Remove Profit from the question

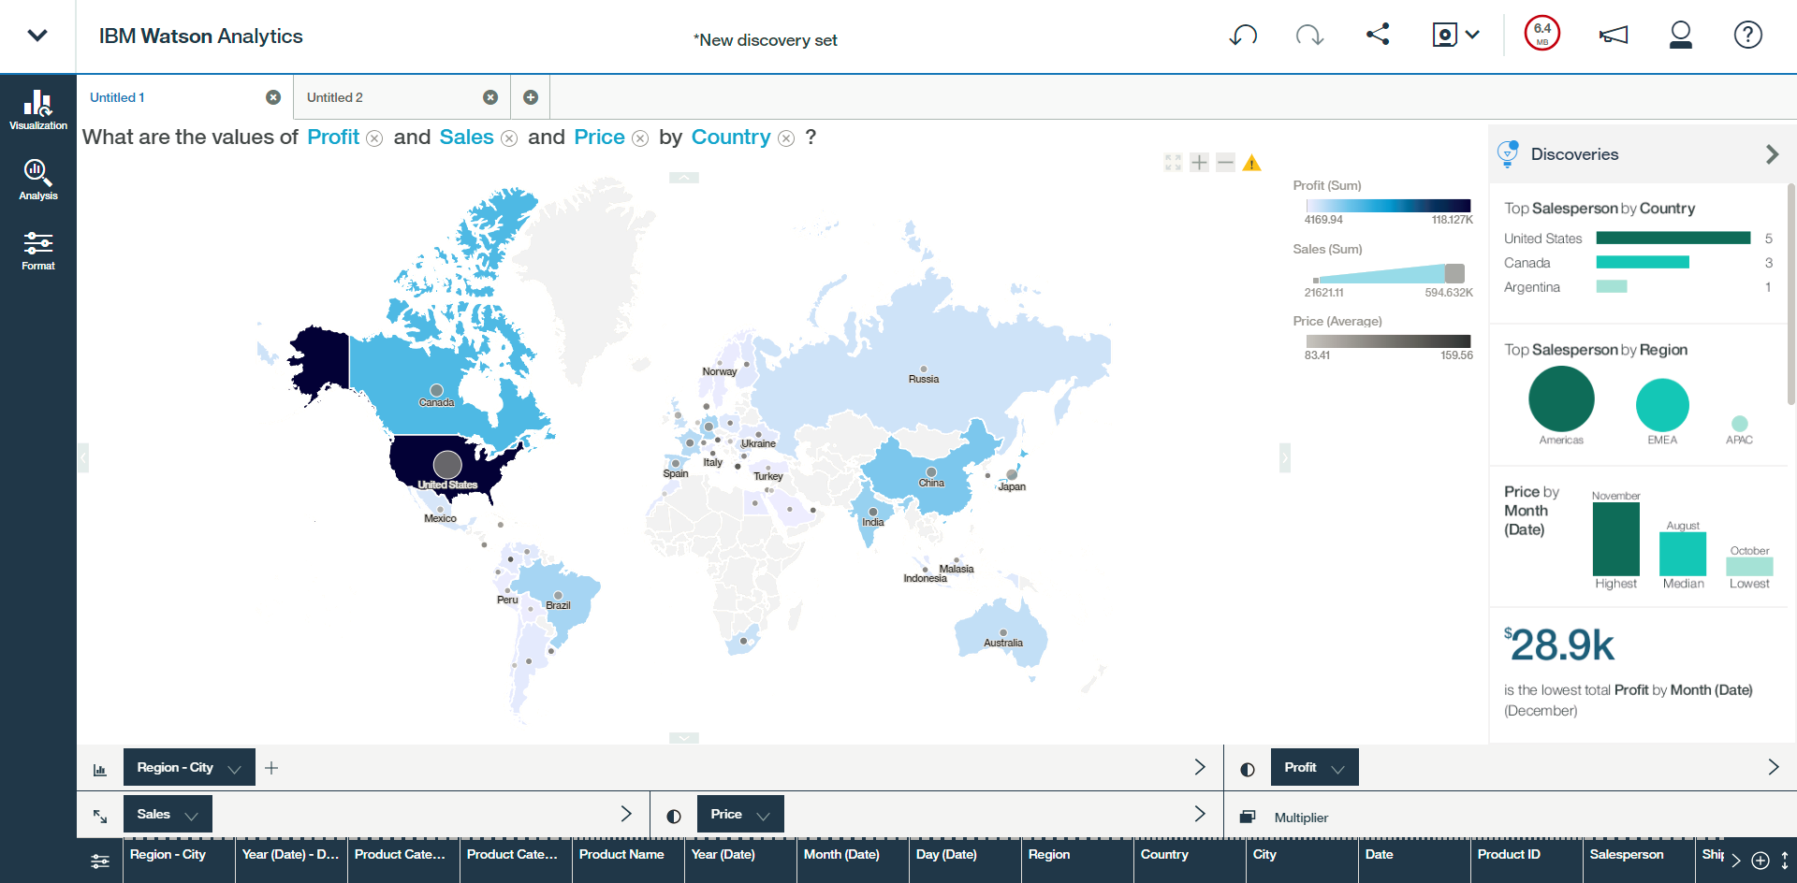374,138
